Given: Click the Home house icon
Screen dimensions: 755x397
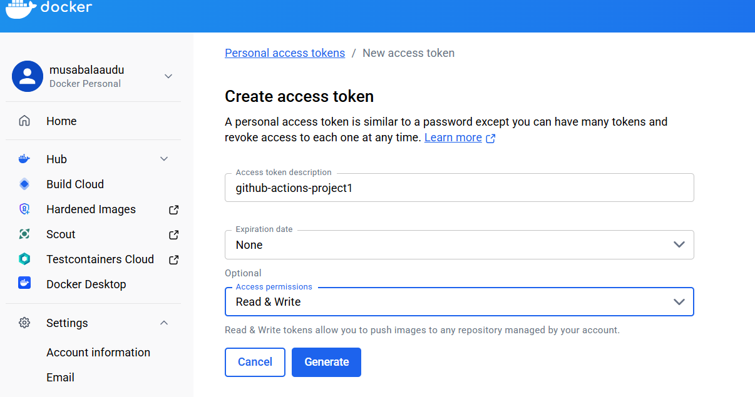Looking at the screenshot, I should 24,121.
